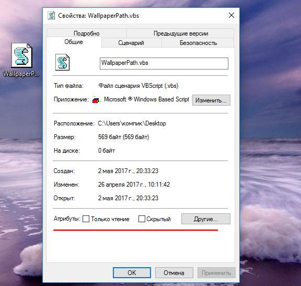This screenshot has width=301, height=286.
Task: Select the Общие tab
Action: click(74, 42)
